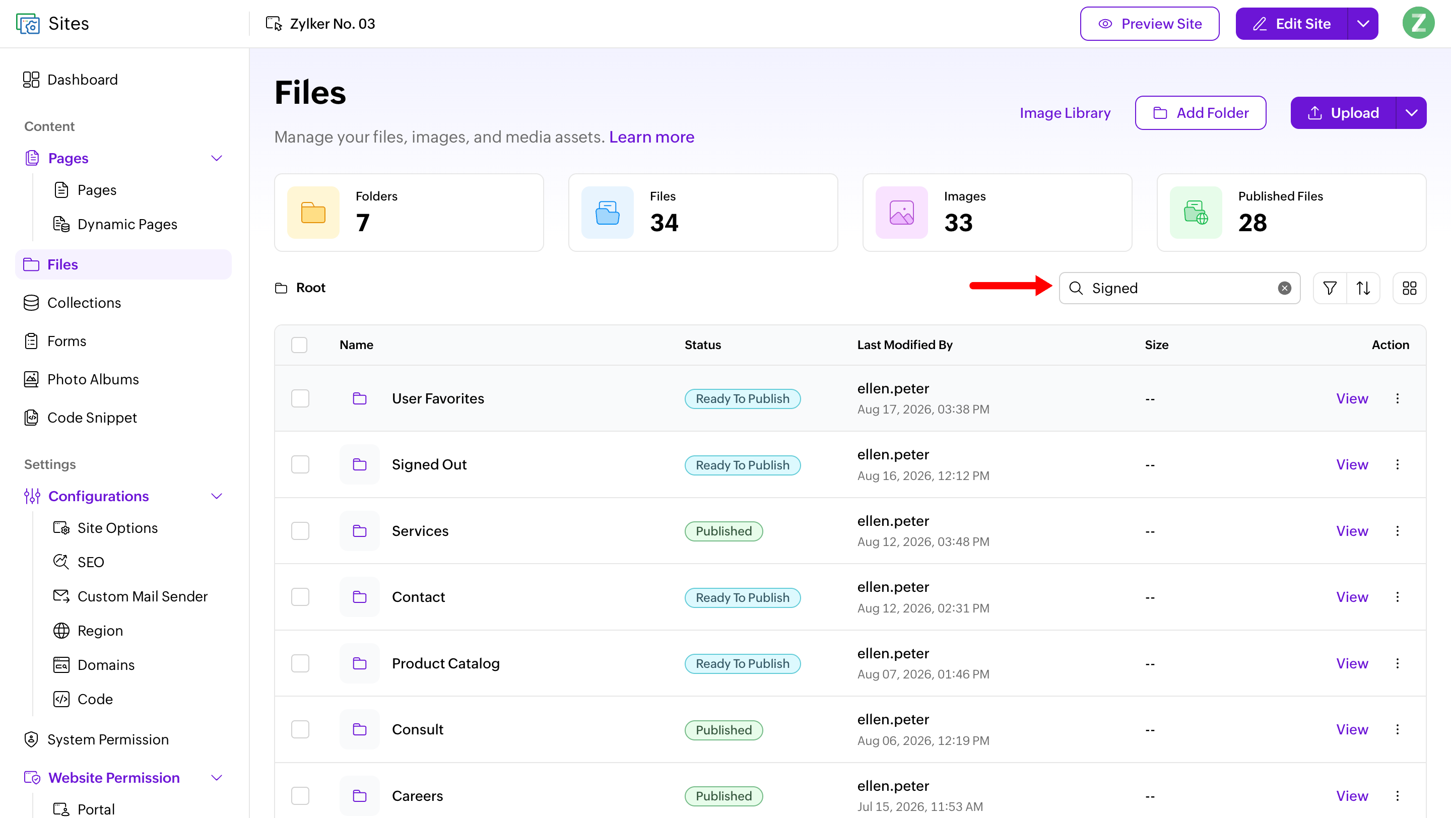Image resolution: width=1451 pixels, height=818 pixels.
Task: Open Dashboard in the sidebar
Action: coord(71,80)
